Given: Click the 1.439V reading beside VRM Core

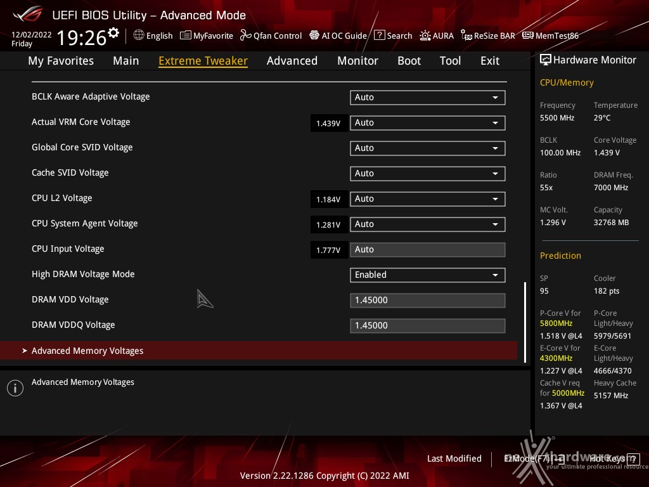Looking at the screenshot, I should pyautogui.click(x=329, y=124).
